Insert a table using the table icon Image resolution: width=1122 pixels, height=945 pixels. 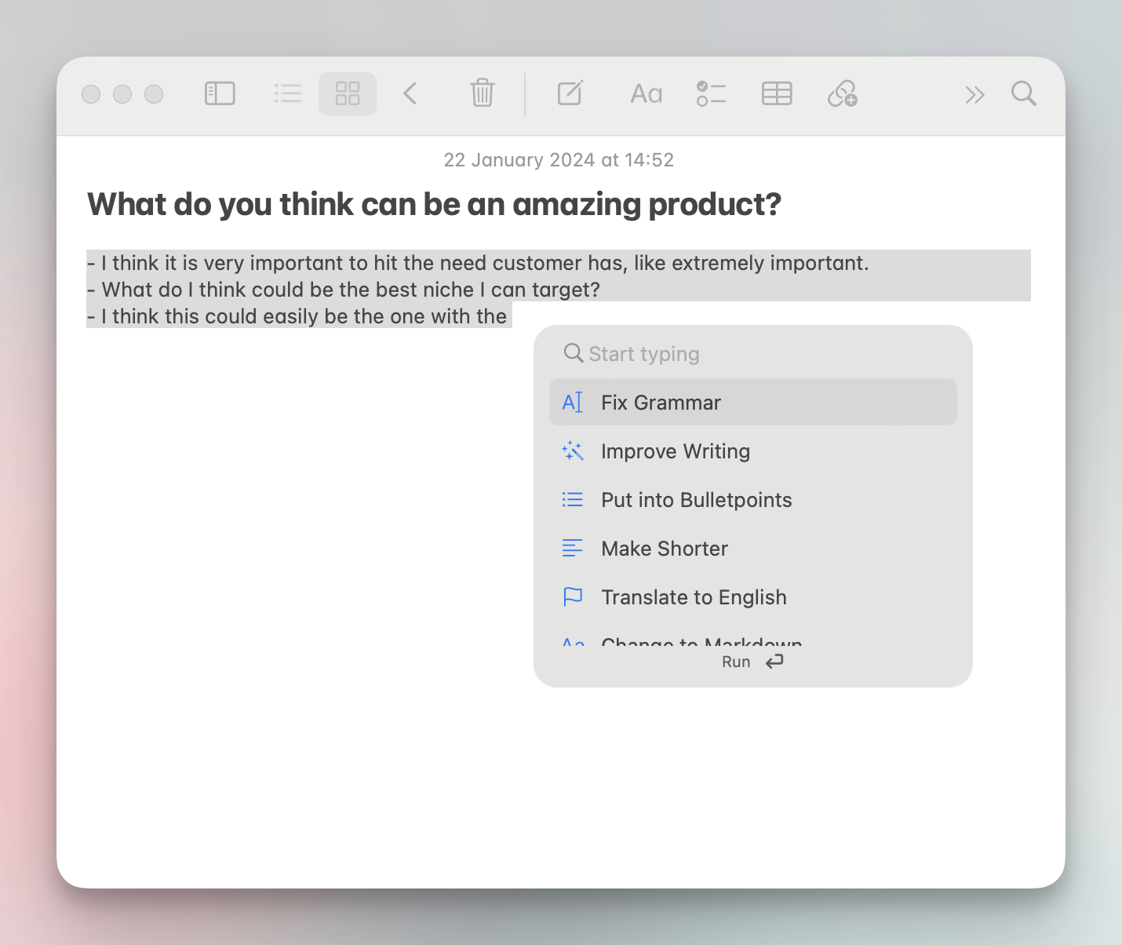[x=777, y=93]
